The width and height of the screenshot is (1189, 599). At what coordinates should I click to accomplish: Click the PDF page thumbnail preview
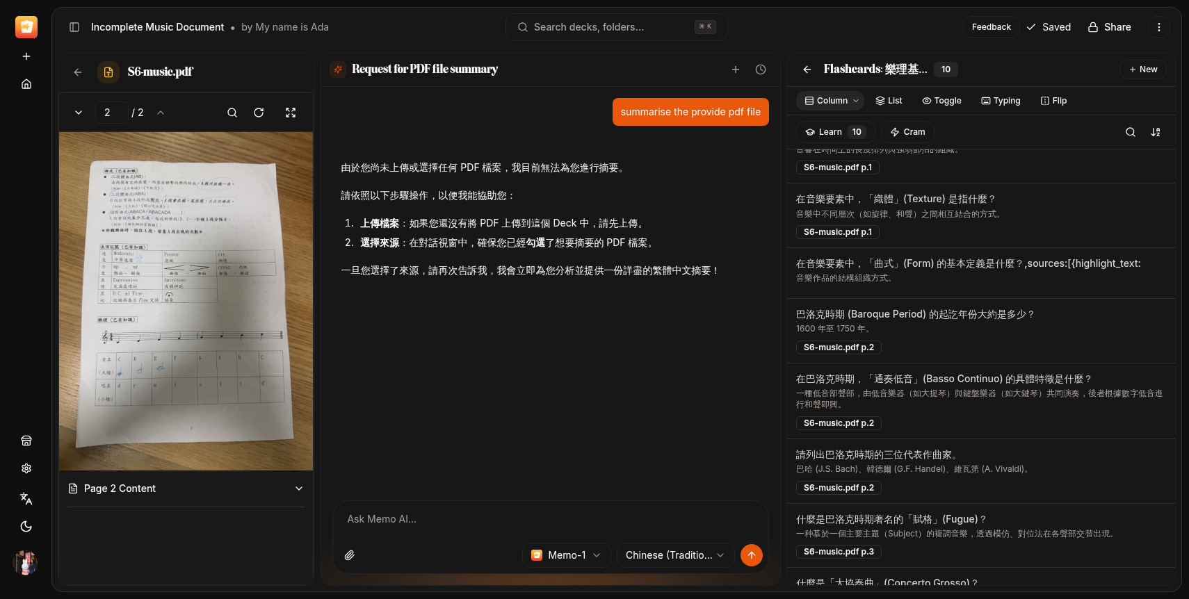(x=186, y=301)
